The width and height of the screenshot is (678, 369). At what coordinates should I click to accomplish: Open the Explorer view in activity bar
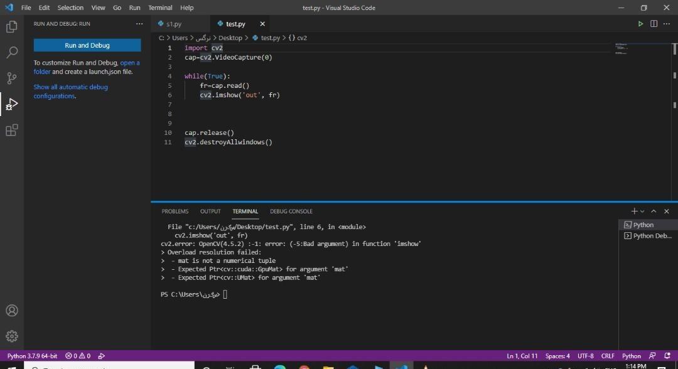pos(12,27)
